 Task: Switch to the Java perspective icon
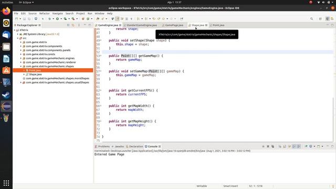[327, 19]
